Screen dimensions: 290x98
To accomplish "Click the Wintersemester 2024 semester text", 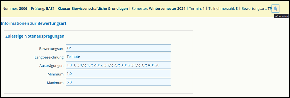I will click(167, 9).
